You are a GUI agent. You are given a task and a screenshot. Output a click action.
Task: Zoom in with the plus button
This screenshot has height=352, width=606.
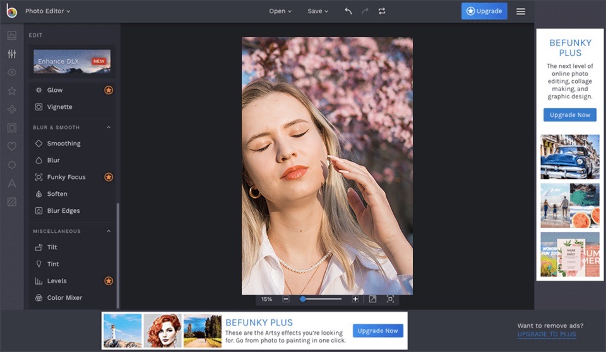pyautogui.click(x=355, y=299)
